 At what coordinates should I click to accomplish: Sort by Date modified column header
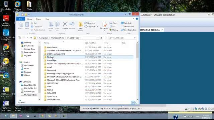(91, 43)
